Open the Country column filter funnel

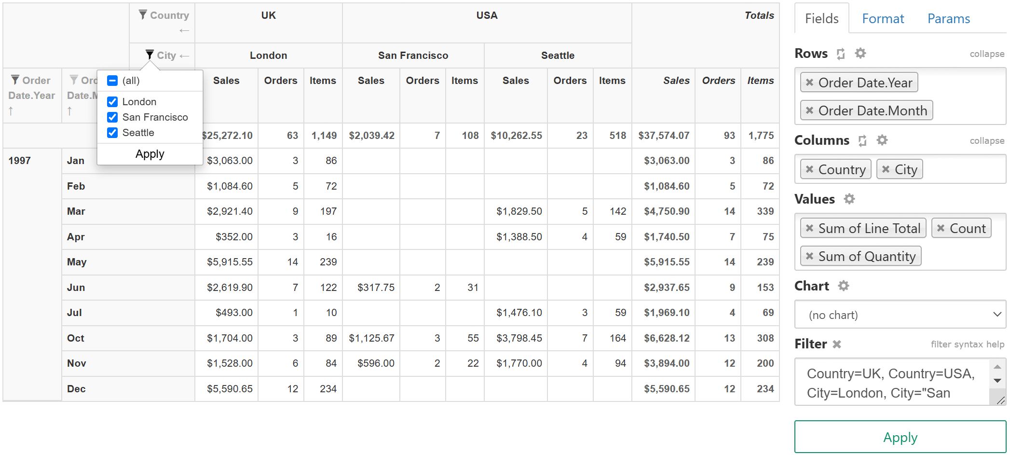click(143, 14)
